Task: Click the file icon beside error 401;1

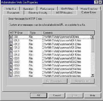Action: (x=11, y=41)
